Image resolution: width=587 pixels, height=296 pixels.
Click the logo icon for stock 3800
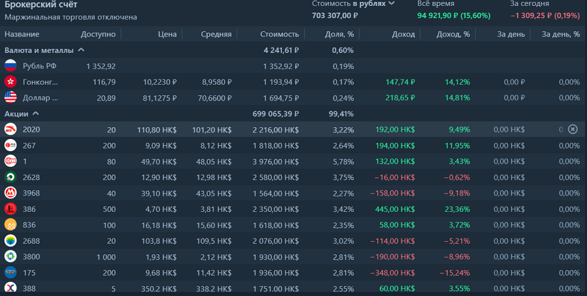(x=10, y=257)
